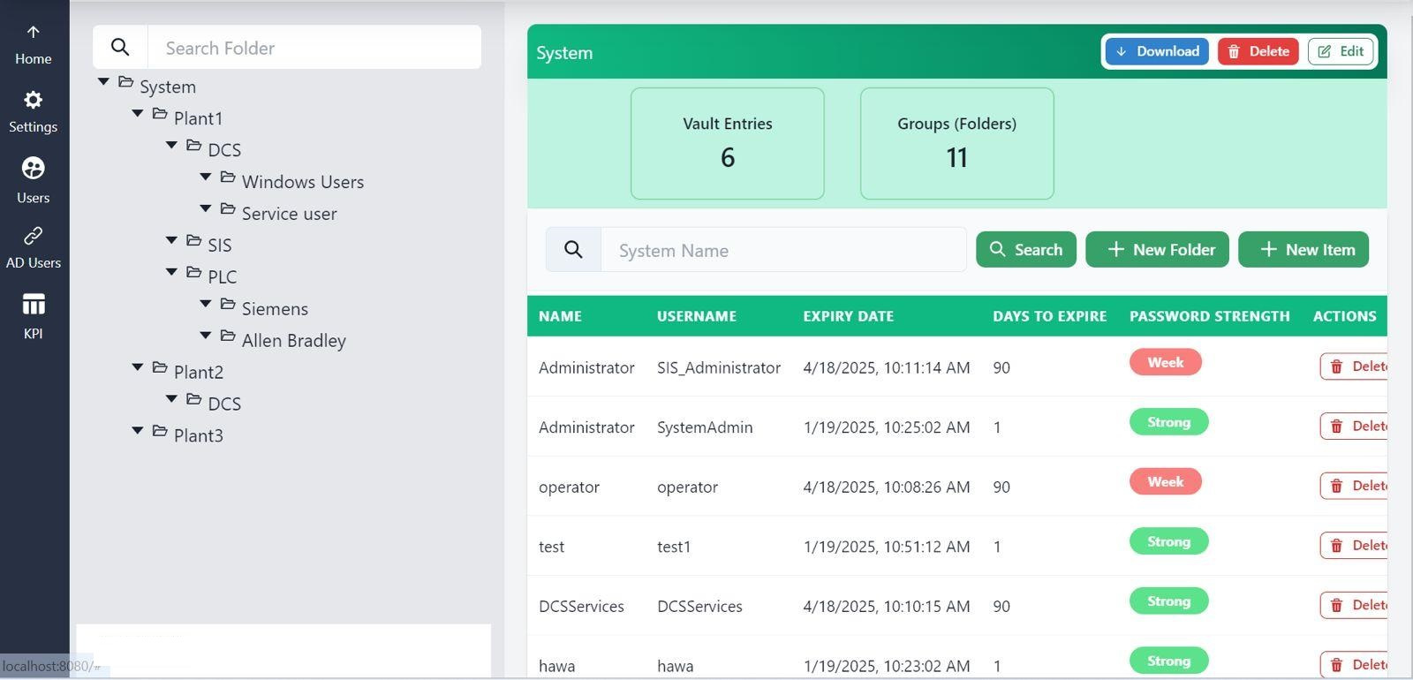Click the New Folder button
The image size is (1413, 680).
[1157, 250]
